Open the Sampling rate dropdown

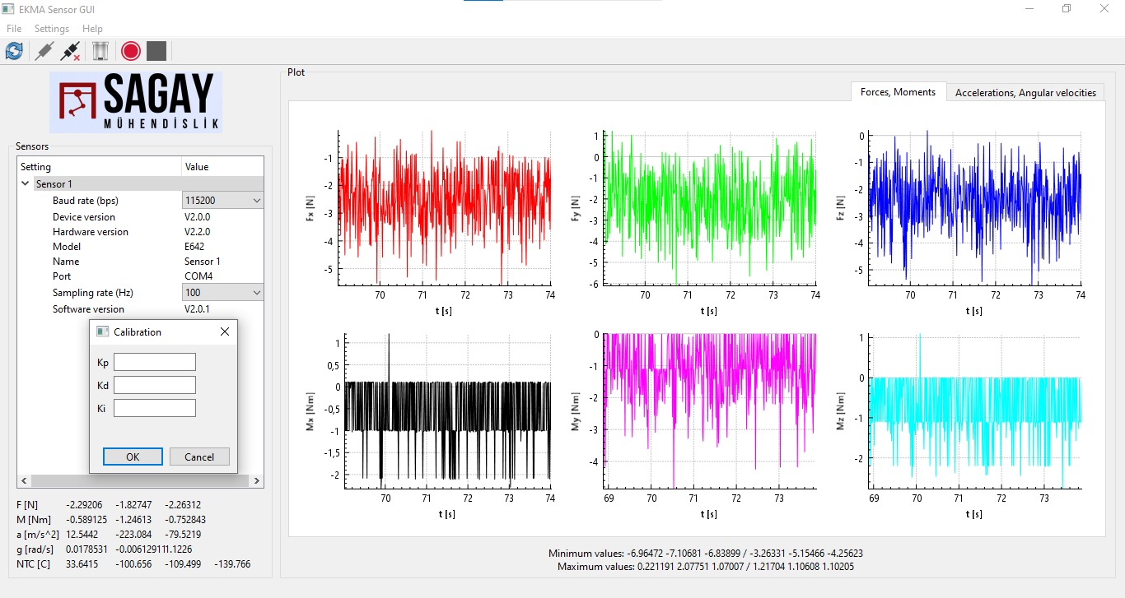click(222, 293)
